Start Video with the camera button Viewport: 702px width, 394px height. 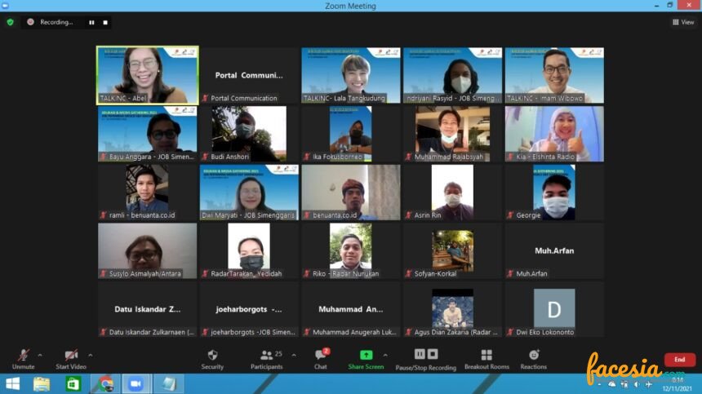(71, 357)
